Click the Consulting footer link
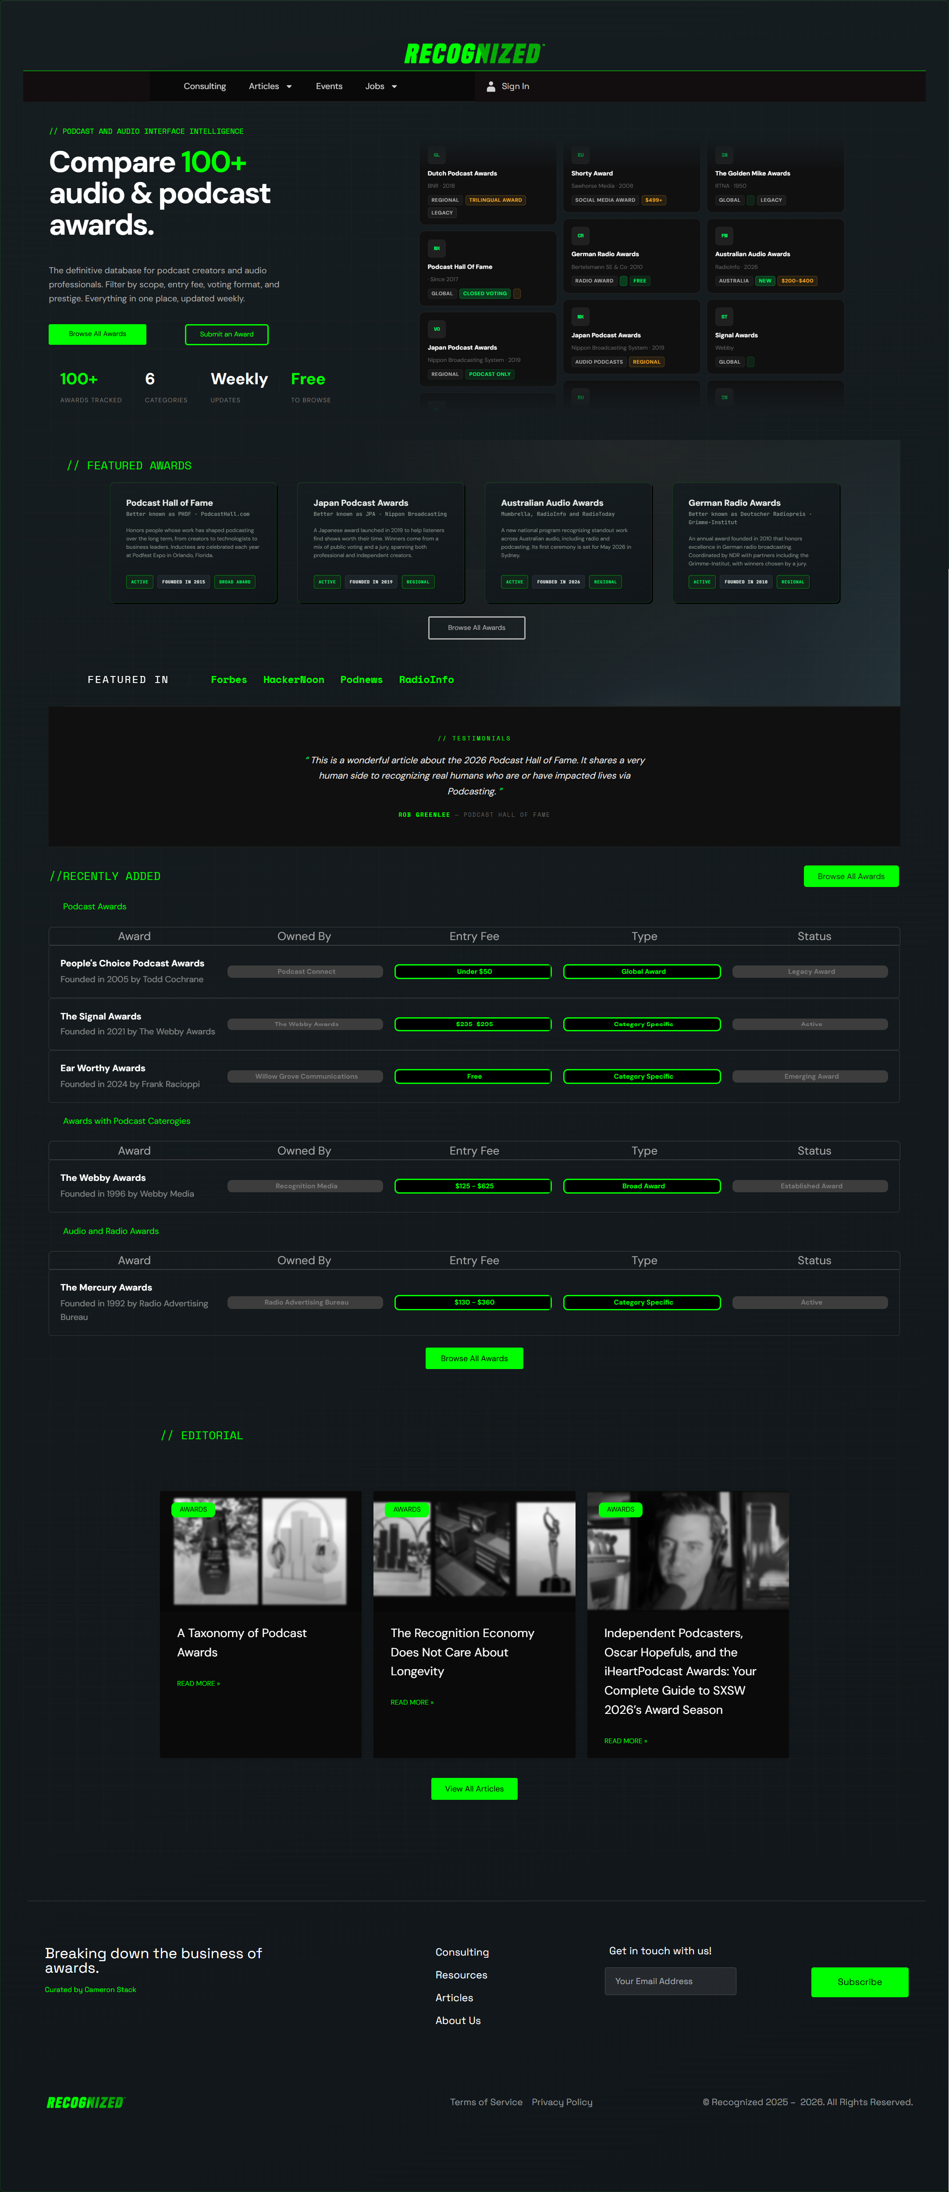This screenshot has height=2192, width=949. point(462,1952)
